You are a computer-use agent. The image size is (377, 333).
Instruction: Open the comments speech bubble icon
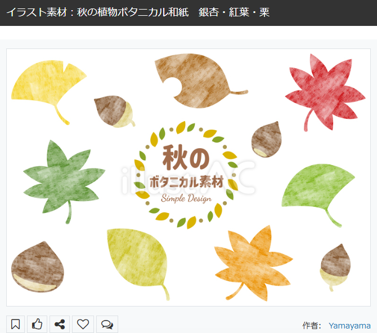(107, 324)
